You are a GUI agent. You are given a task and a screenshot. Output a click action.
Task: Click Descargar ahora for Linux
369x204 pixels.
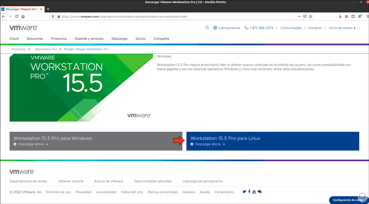pyautogui.click(x=208, y=144)
